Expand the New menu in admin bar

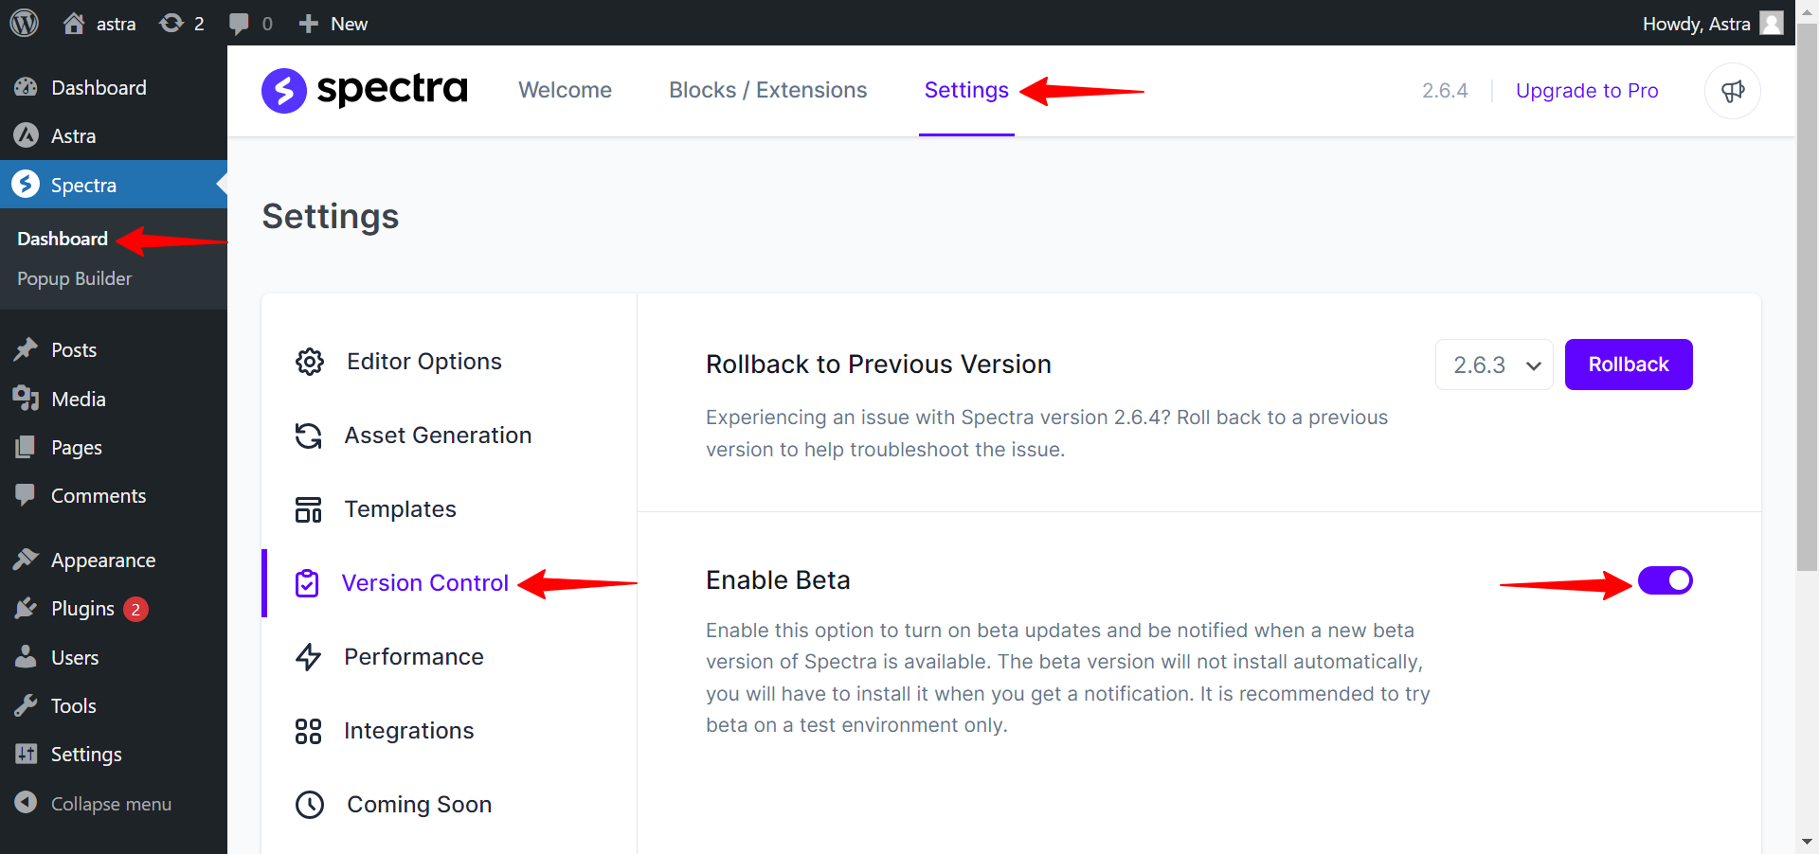(332, 23)
